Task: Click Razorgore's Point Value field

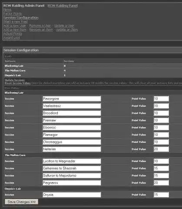Action: pos(161,99)
